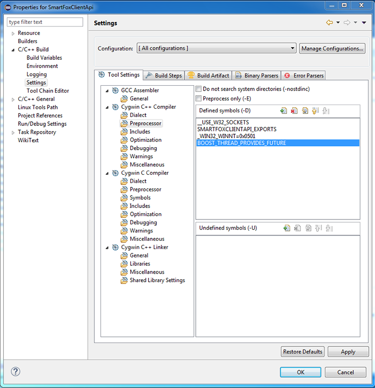Screen dimensions: 375x388
Task: Click Manage Configurations button
Action: [332, 48]
